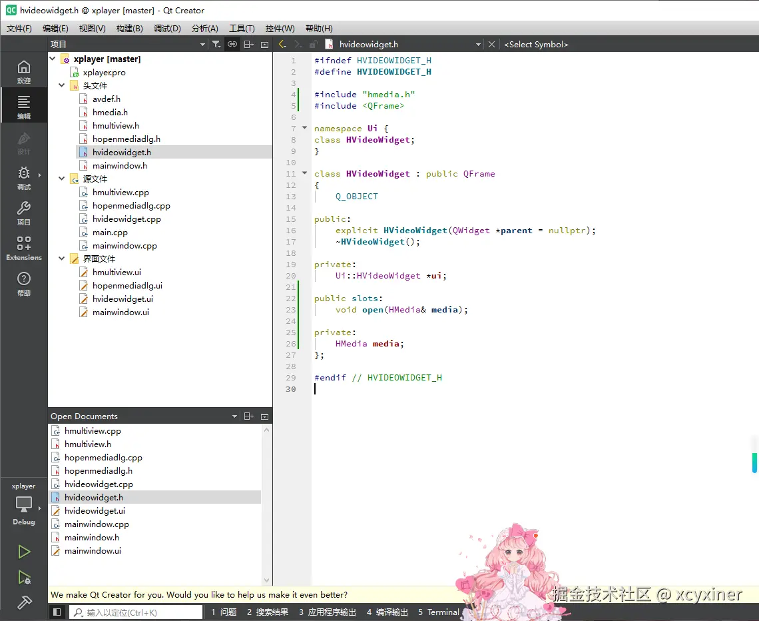759x621 pixels.
Task: Click the filter tree icon in project panel
Action: 216,45
